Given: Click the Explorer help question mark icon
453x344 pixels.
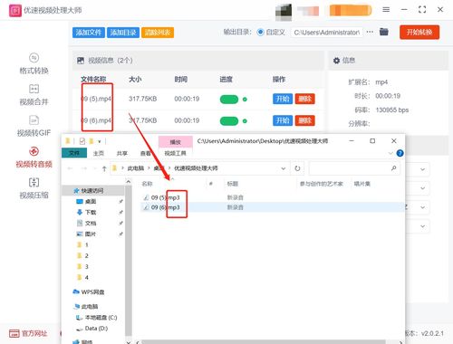Looking at the screenshot, I should (x=400, y=153).
